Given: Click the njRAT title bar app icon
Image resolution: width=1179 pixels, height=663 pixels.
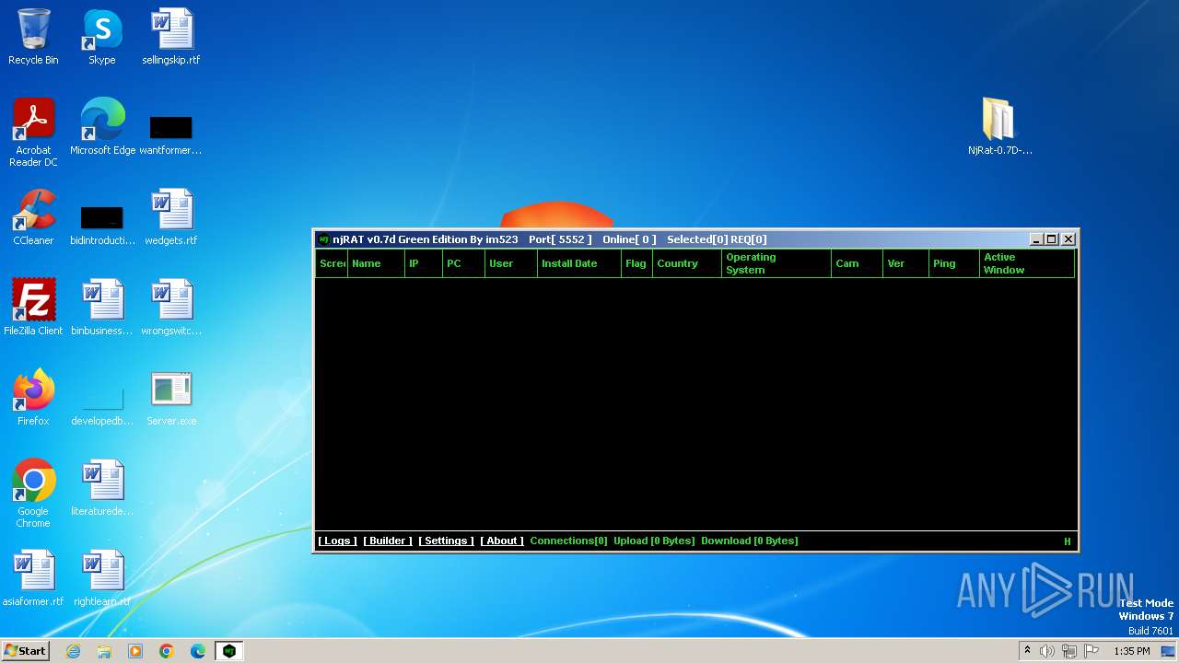Looking at the screenshot, I should point(323,239).
